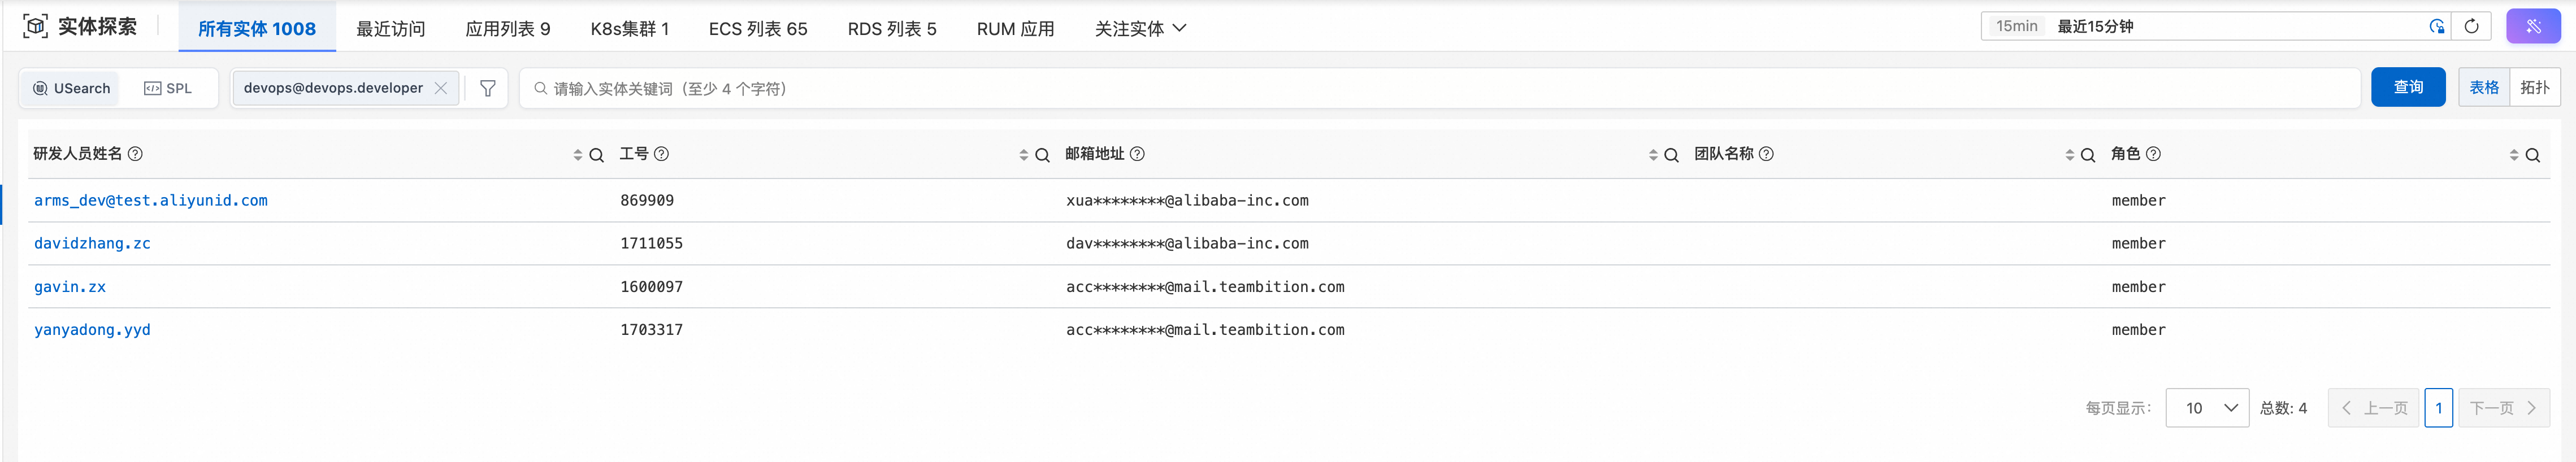Viewport: 2576px width, 462px height.
Task: Click the sort arrows in 工号 column
Action: pos(1023,155)
